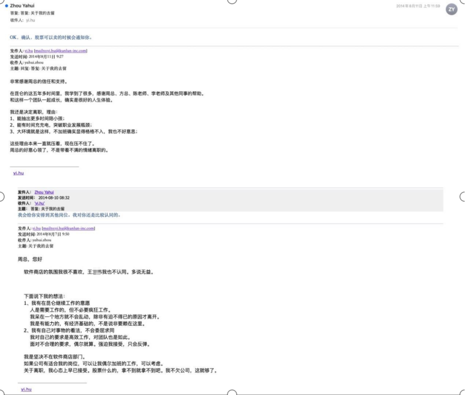Click the point 1、我有在昆仑继续工作的意愿
Screen dimensions: 465x395
coord(57,303)
